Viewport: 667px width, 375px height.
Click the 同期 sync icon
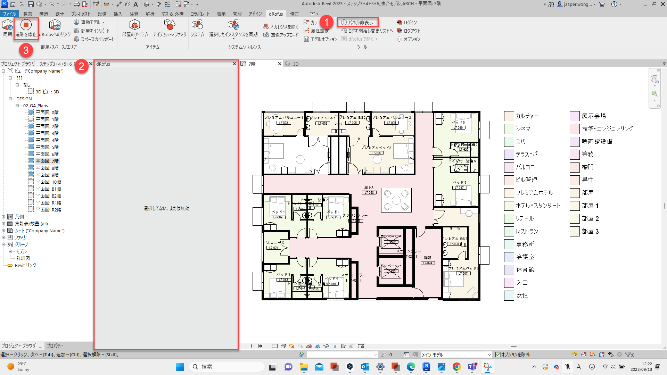[x=7, y=25]
